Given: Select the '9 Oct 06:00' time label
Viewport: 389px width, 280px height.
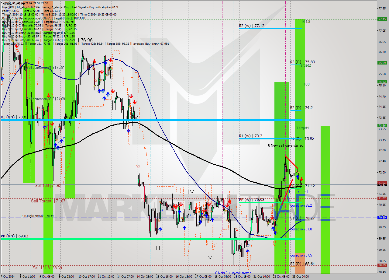Looking at the screenshot, I should 47,277.
